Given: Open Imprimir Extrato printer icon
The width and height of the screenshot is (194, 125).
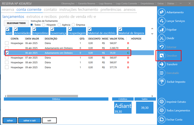Looking at the screenshot, I should pos(162,102).
